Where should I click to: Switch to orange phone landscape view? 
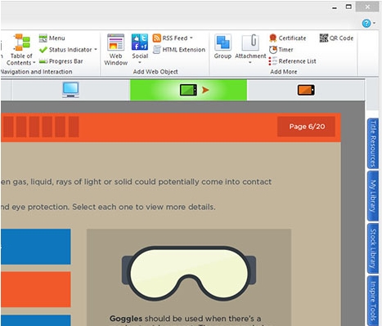click(x=306, y=90)
